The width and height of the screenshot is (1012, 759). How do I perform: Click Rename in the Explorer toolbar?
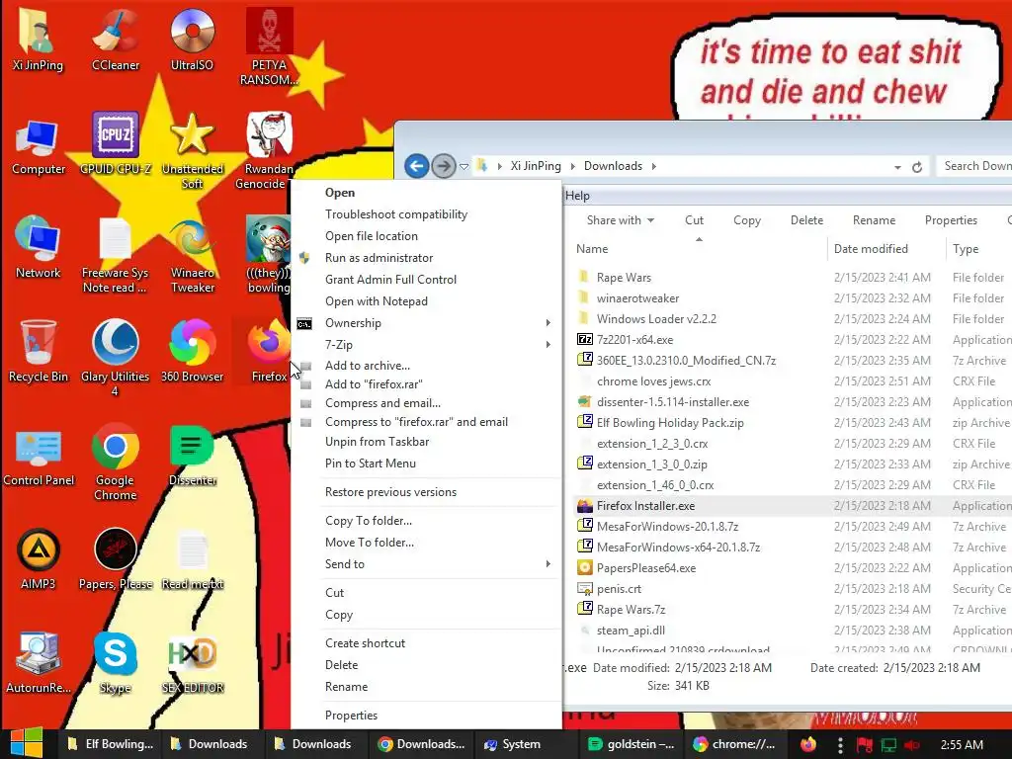874,220
